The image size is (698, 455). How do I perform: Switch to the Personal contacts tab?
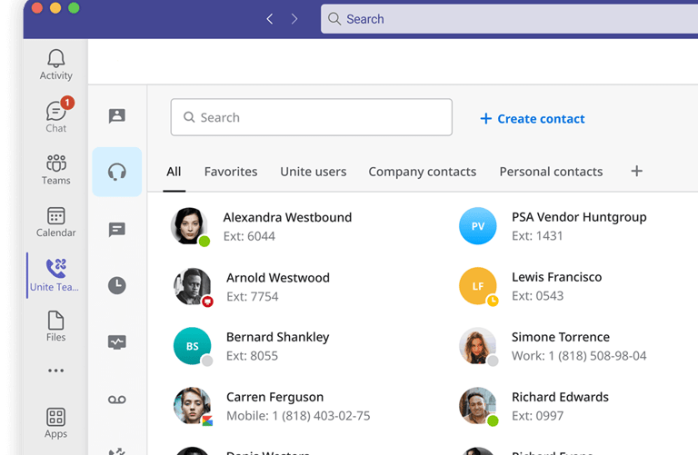point(551,172)
